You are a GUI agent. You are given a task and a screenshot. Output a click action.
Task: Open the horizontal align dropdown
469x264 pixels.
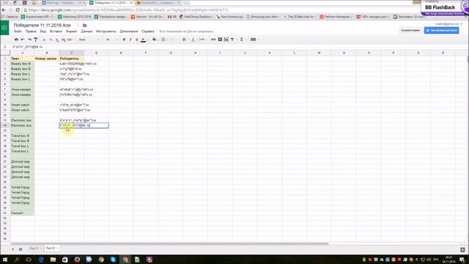click(x=185, y=40)
